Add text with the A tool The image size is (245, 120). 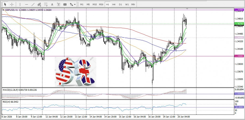tap(52, 4)
